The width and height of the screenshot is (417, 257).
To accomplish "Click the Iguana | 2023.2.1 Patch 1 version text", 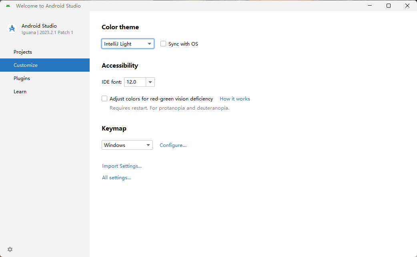I will pyautogui.click(x=47, y=32).
